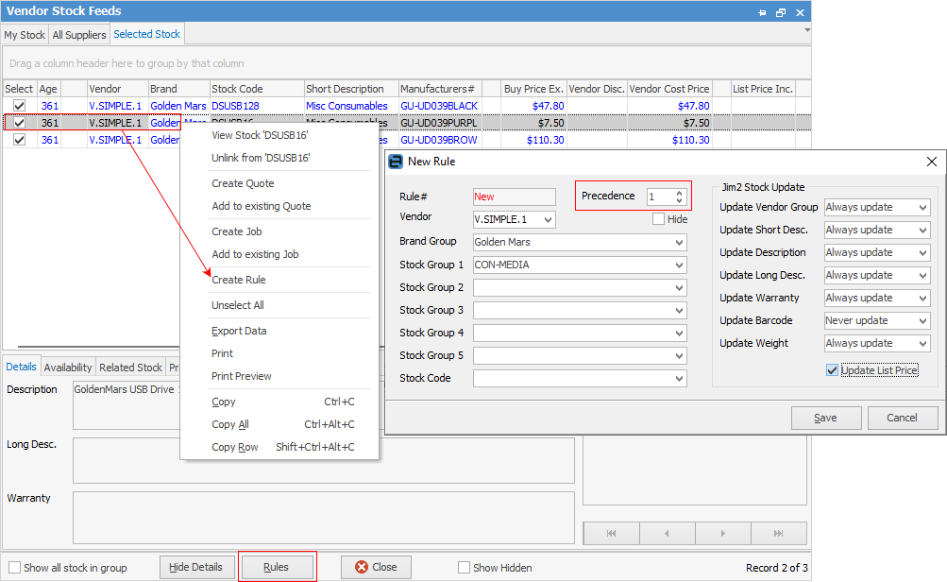Uncheck the Update List Price checkbox
Viewport: 947px width, 582px height.
click(x=832, y=370)
